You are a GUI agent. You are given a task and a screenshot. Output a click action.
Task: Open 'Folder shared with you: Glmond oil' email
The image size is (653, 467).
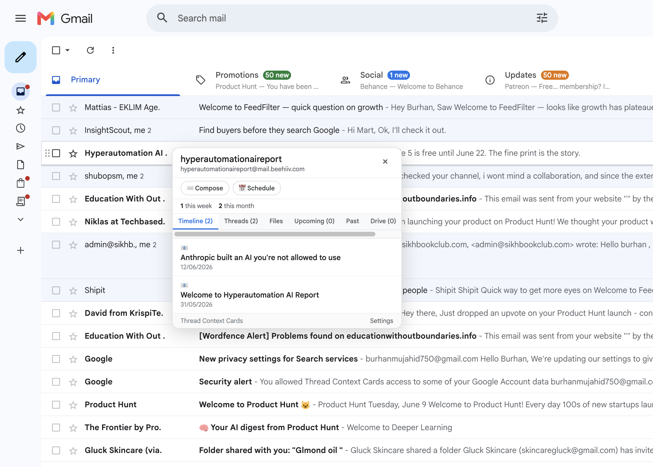click(347, 450)
